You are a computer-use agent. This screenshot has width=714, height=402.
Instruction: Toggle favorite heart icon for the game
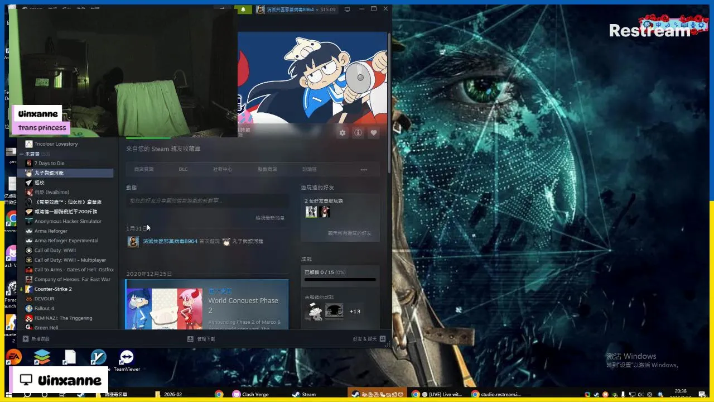(374, 132)
